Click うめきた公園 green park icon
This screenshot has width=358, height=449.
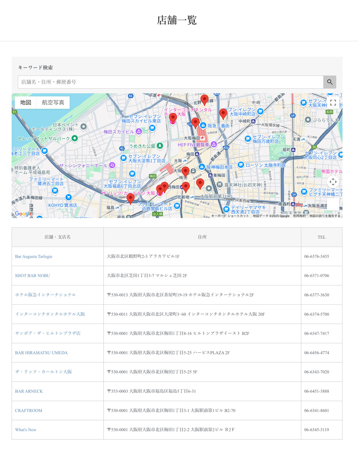coord(160,146)
